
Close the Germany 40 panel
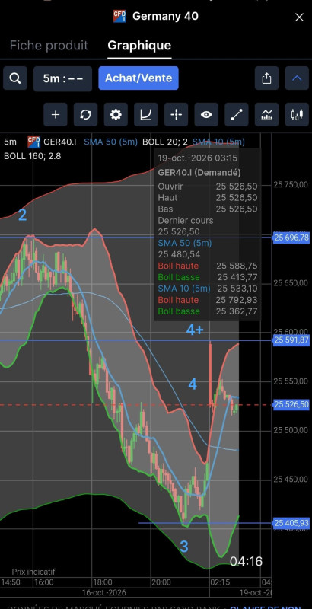point(299,17)
